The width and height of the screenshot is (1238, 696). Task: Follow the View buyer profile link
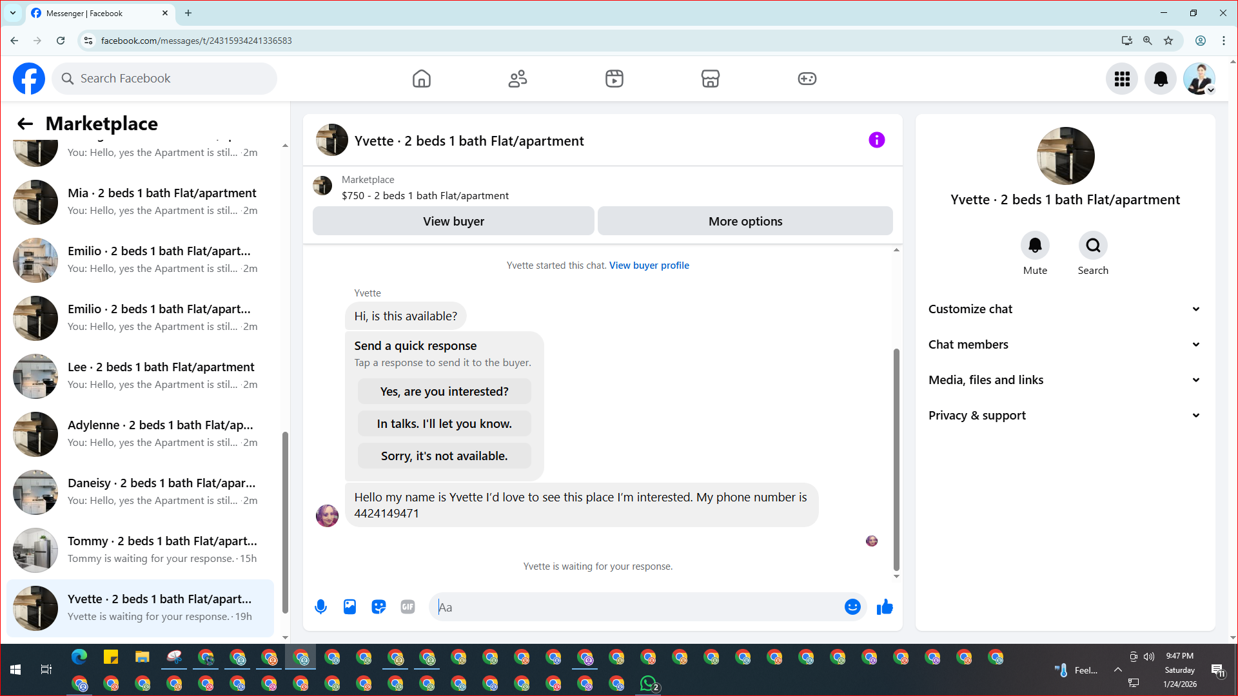point(649,266)
